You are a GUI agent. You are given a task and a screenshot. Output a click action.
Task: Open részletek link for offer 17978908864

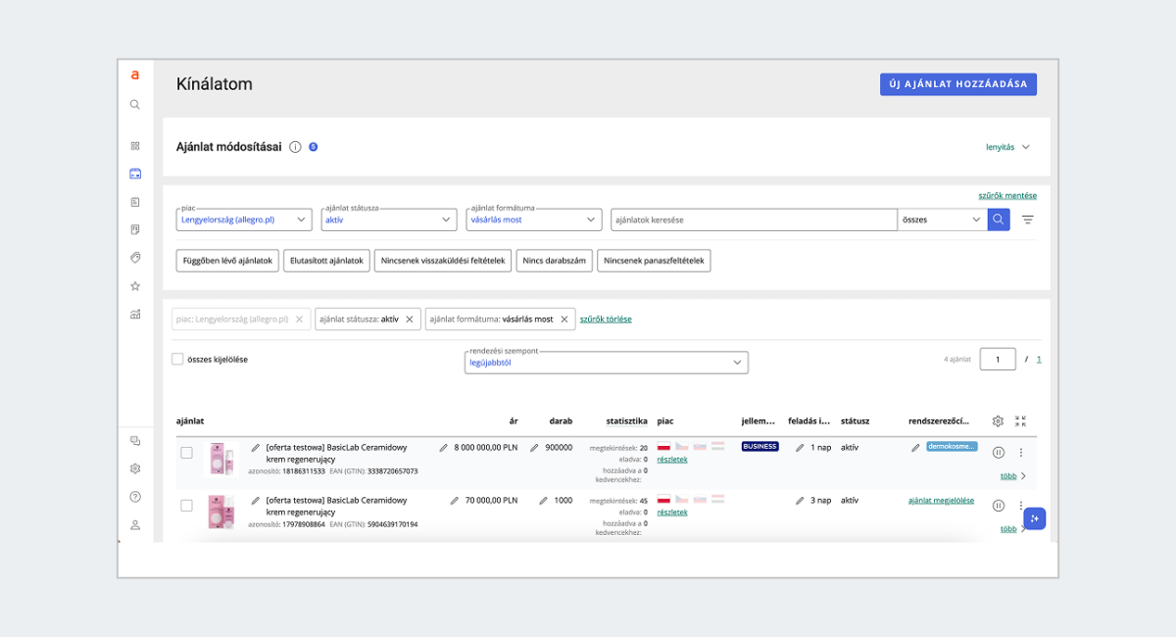[672, 513]
